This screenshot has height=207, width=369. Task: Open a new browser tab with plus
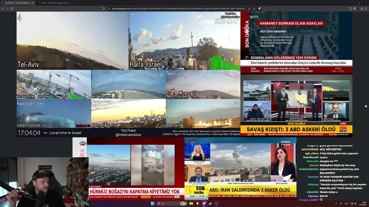pos(74,3)
